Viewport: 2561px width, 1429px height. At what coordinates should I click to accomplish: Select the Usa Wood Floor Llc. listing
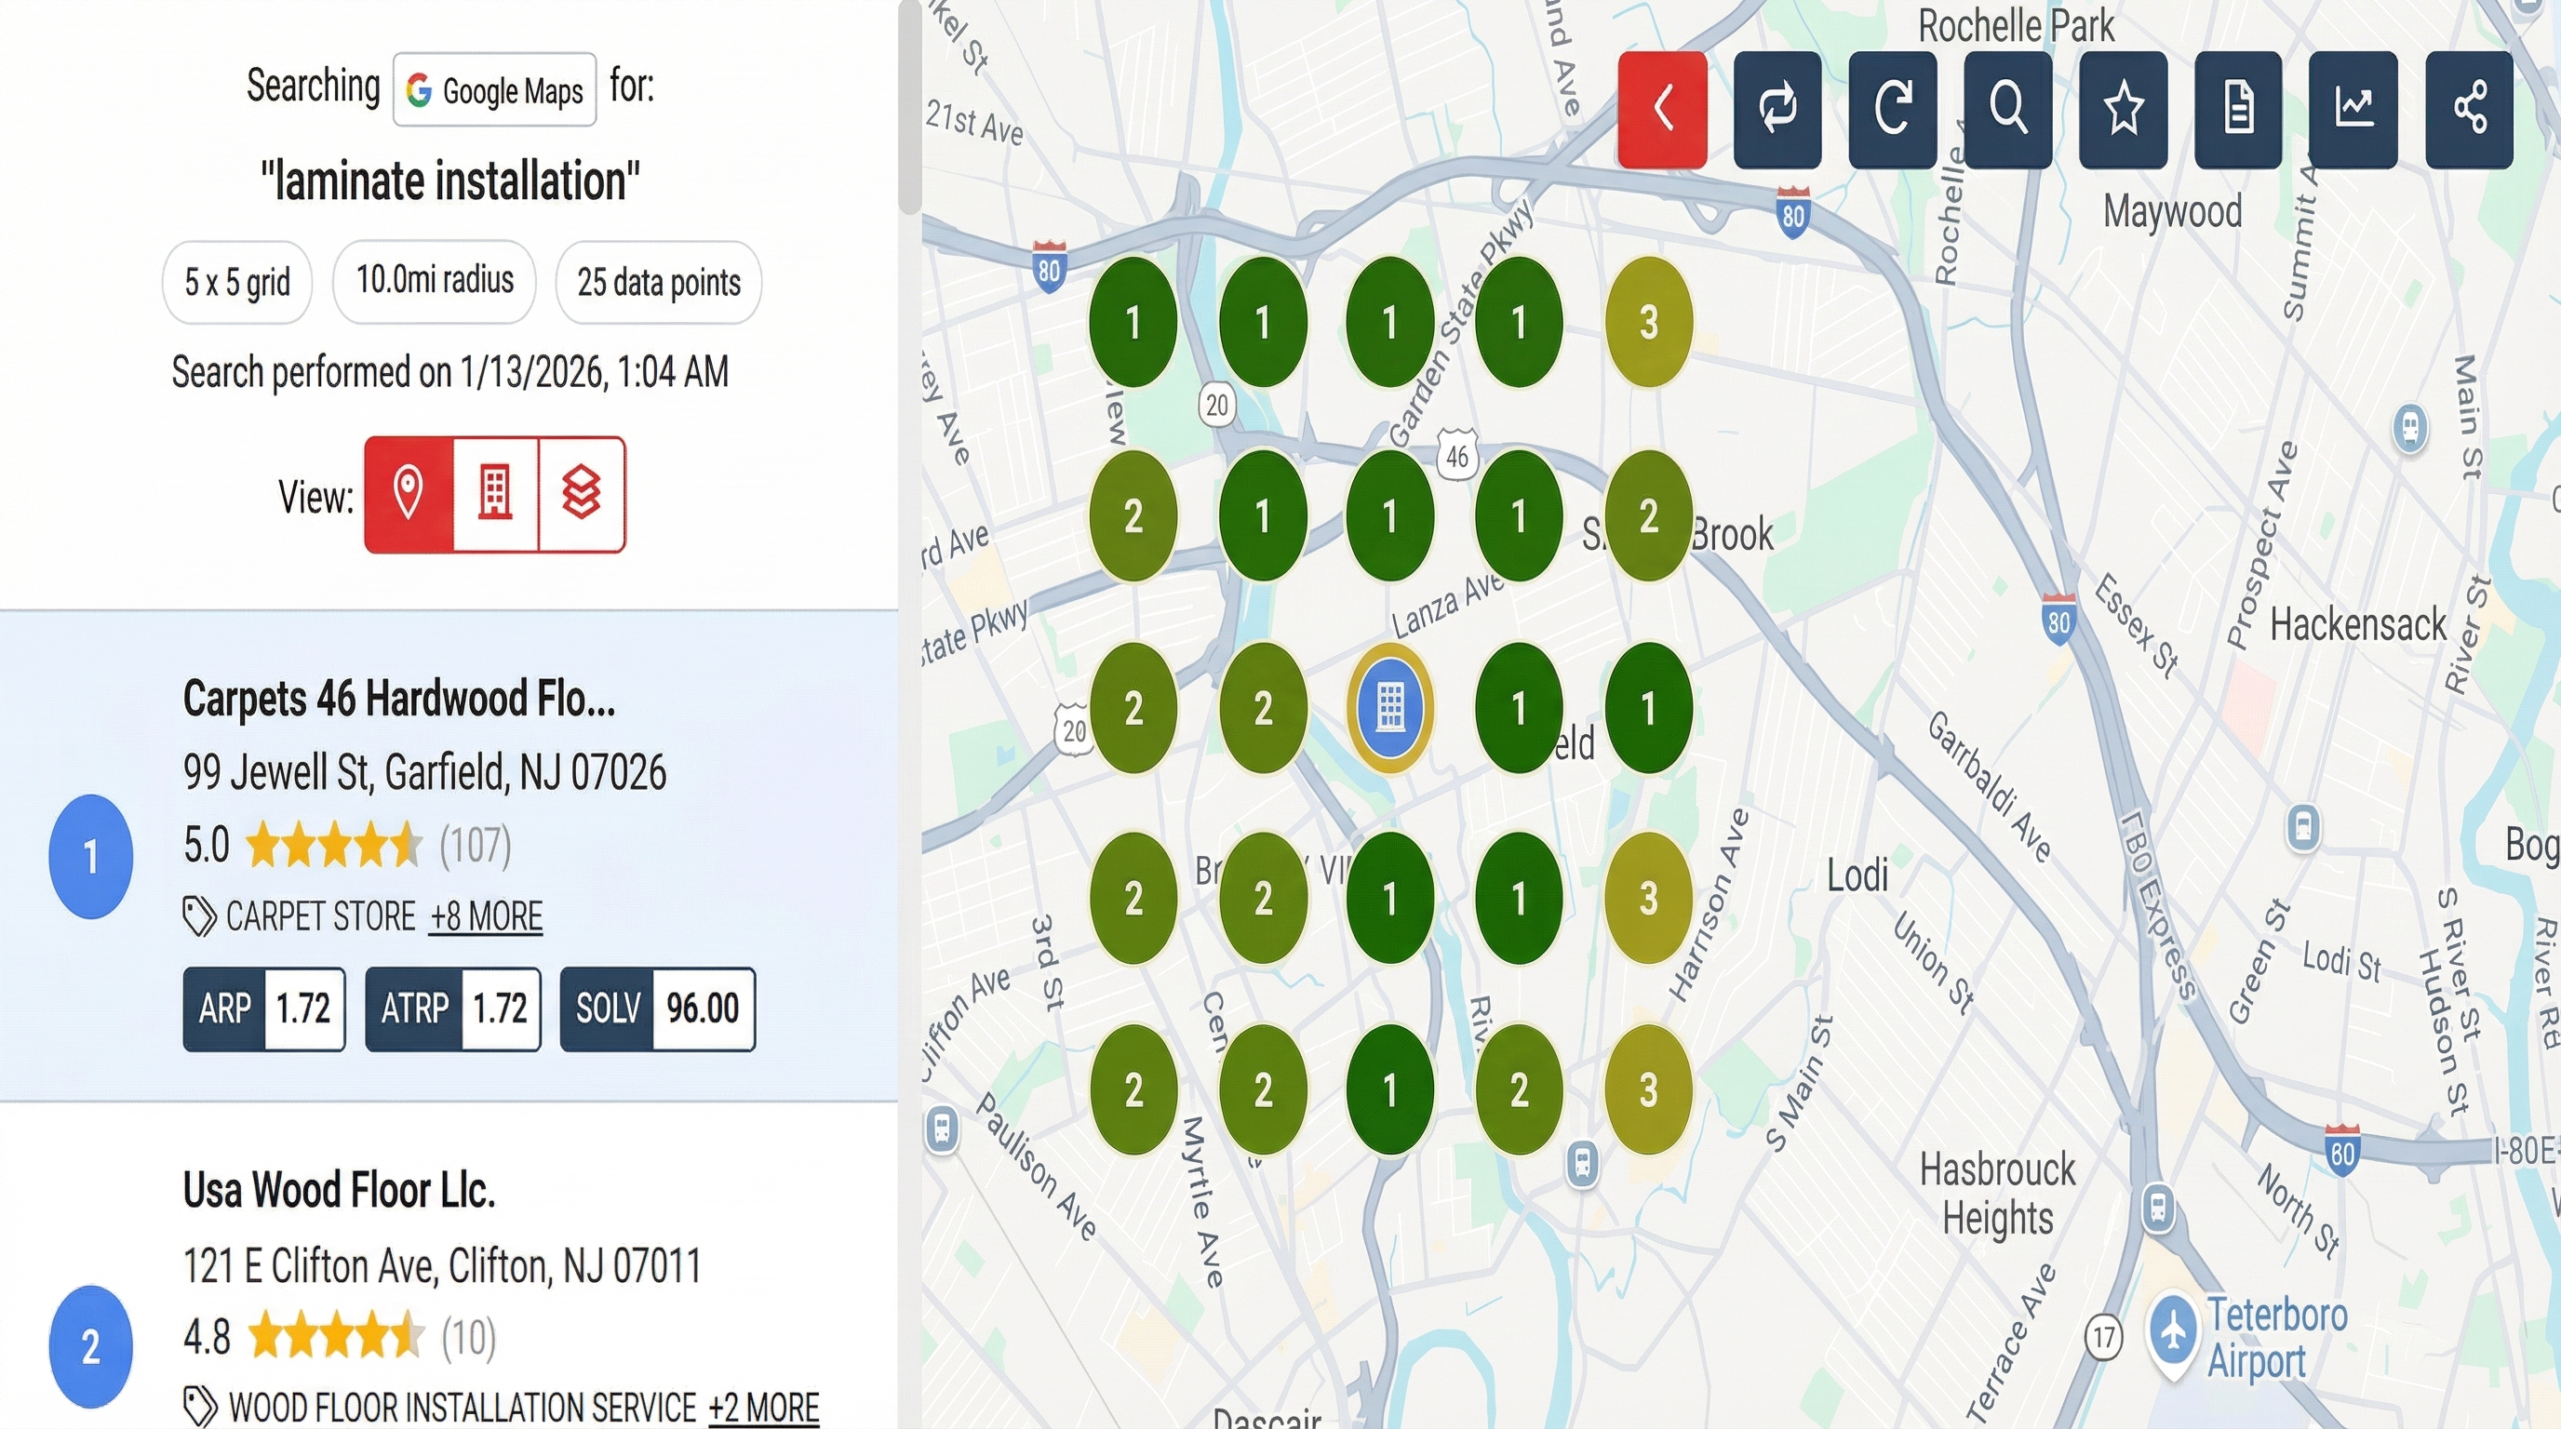339,1191
